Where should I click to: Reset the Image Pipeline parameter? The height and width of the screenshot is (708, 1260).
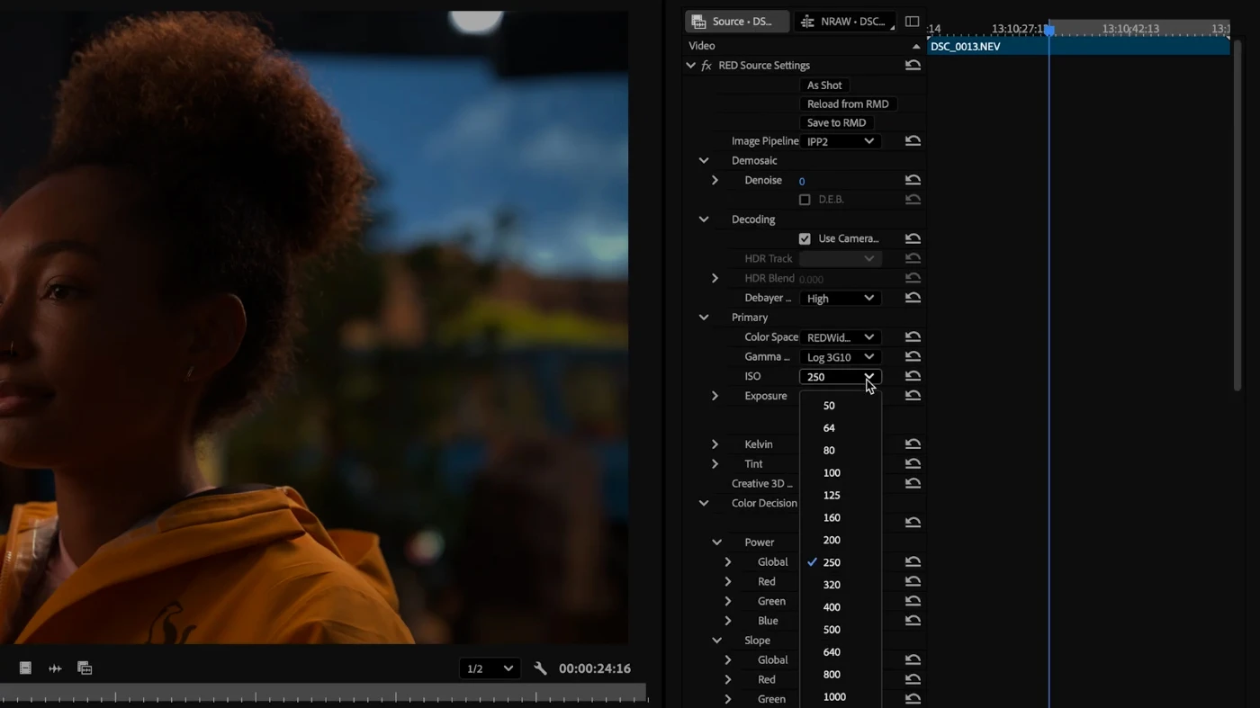(913, 141)
